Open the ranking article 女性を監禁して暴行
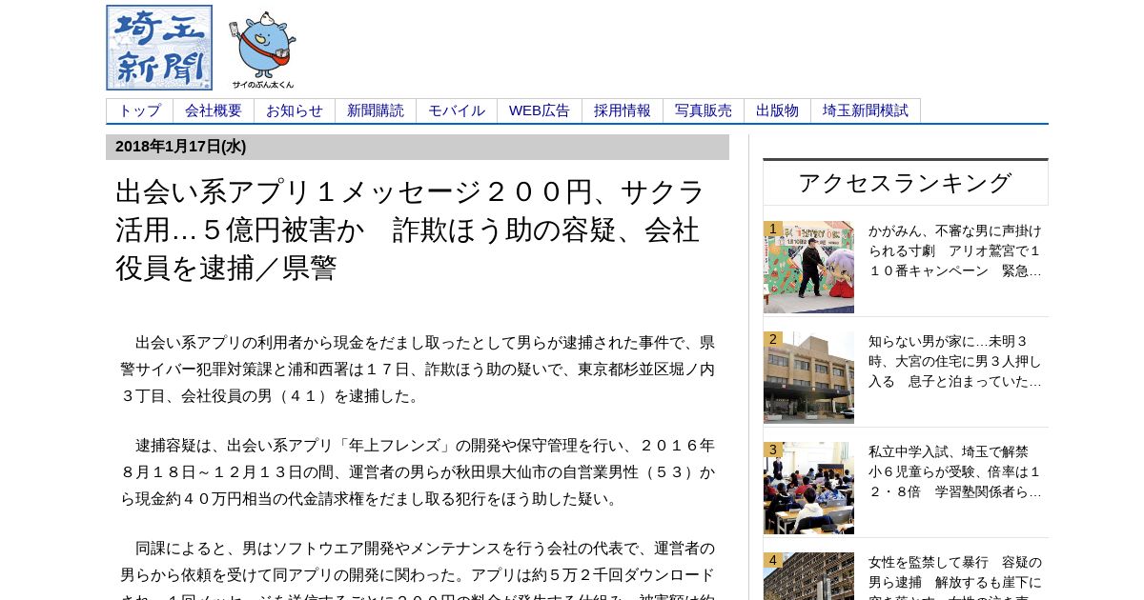Image resolution: width=1144 pixels, height=600 pixels. coord(955,576)
